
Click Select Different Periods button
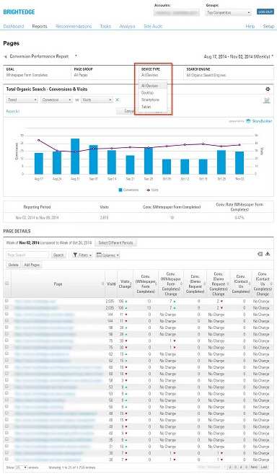click(116, 242)
